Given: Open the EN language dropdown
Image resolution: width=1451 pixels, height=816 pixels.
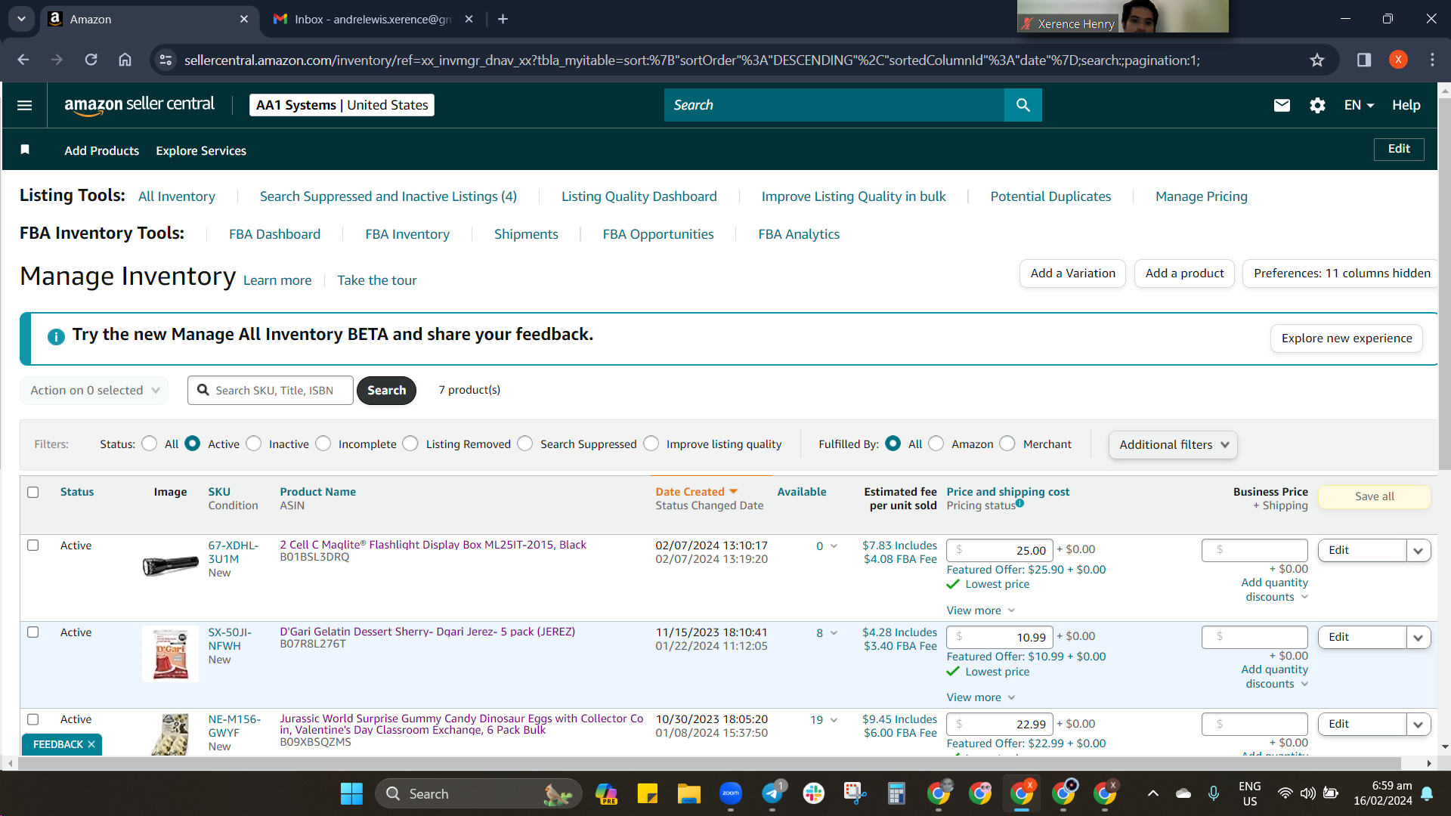Looking at the screenshot, I should pyautogui.click(x=1359, y=105).
